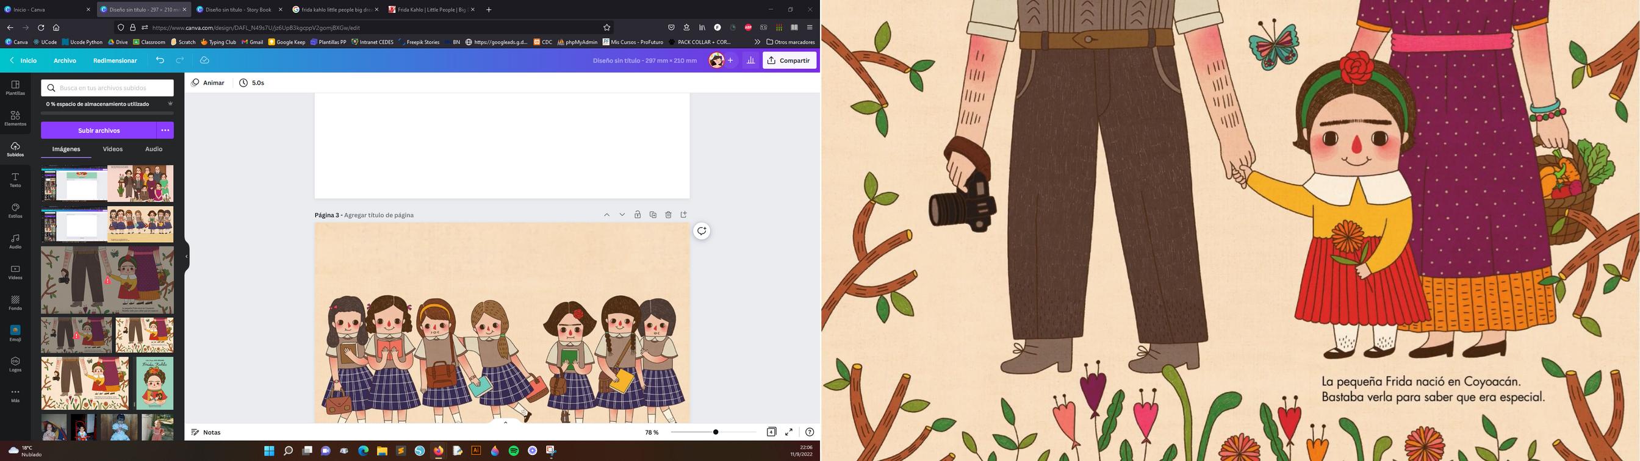Open the Fondo background panel
The width and height of the screenshot is (1640, 461).
coord(15,303)
